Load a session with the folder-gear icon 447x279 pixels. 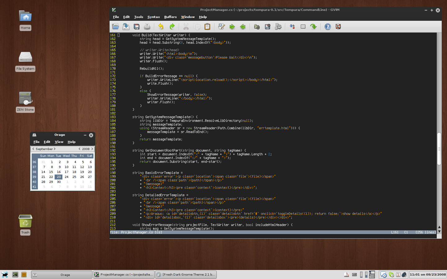[x=257, y=27]
